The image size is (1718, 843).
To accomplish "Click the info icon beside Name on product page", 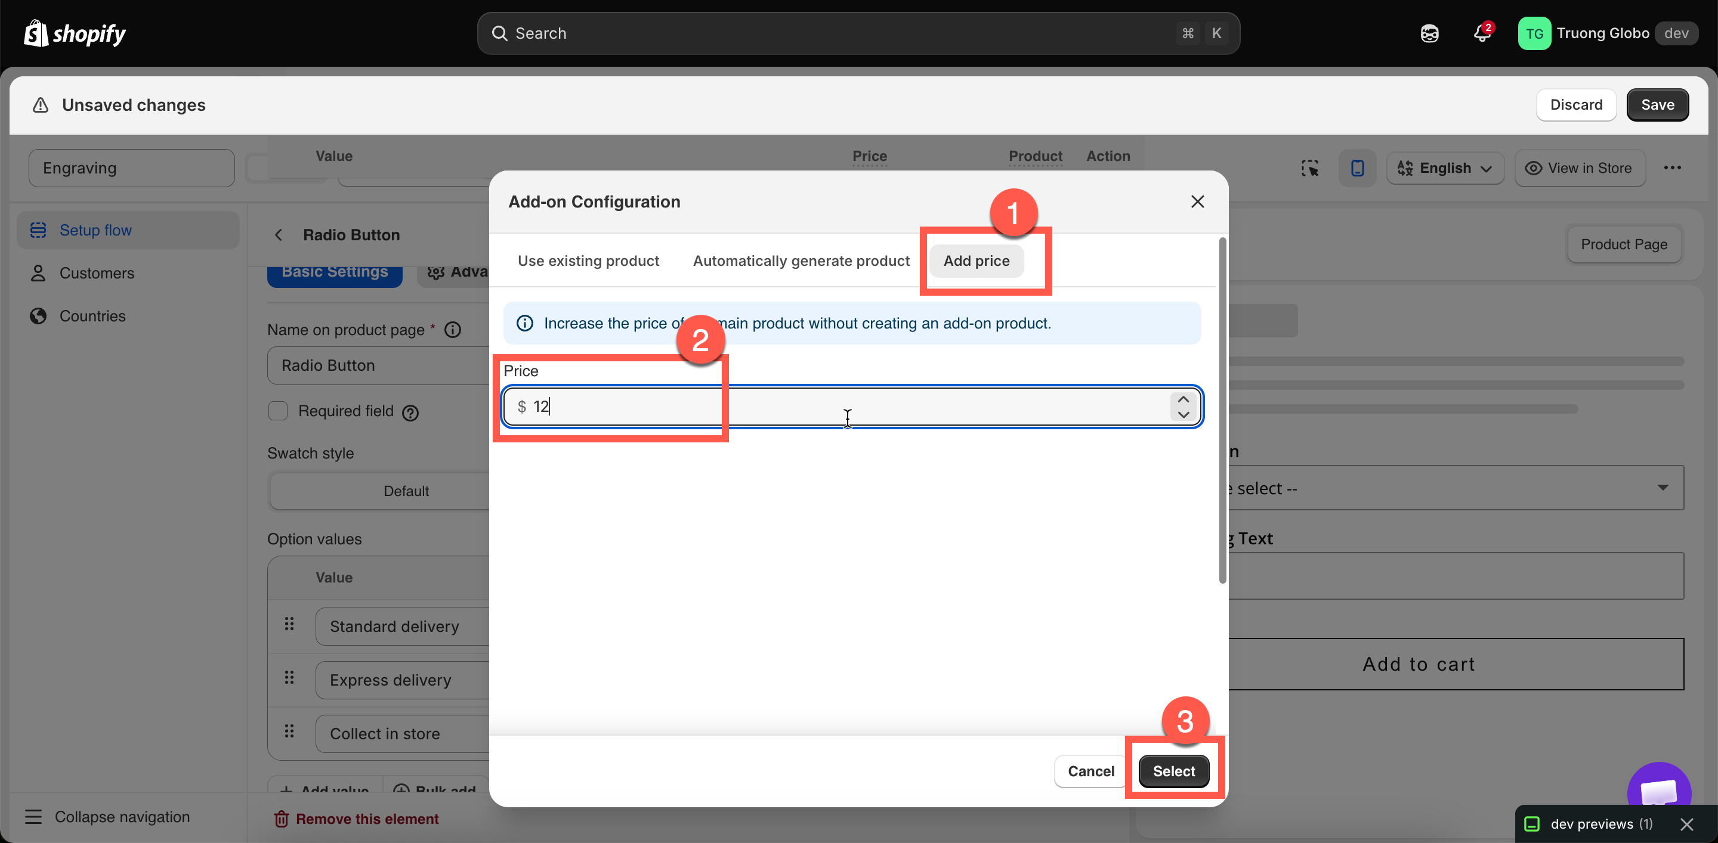I will click(x=453, y=330).
